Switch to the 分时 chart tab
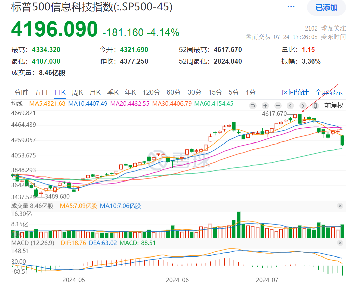 pos(21,92)
